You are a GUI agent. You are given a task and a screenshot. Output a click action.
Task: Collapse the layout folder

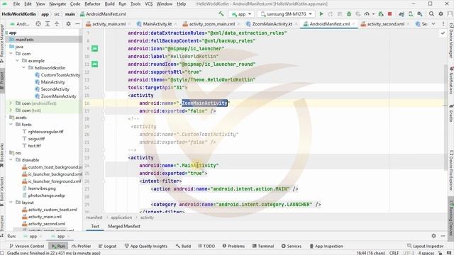coord(11,203)
